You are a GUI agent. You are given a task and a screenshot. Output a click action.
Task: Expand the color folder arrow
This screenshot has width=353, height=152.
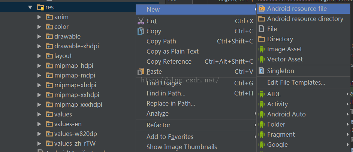(39, 27)
